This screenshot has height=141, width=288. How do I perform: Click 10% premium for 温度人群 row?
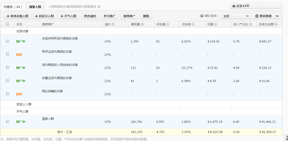[x=108, y=122]
